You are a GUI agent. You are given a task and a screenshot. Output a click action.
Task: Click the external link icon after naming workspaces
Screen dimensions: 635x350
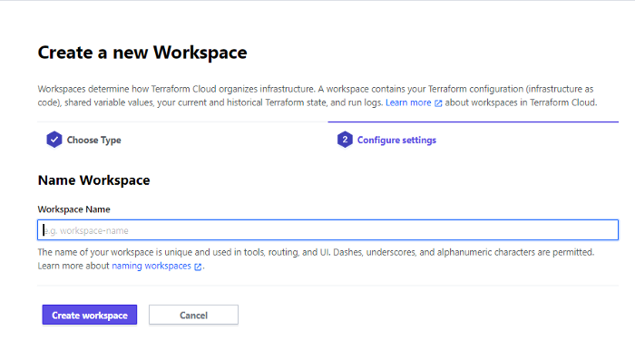198,267
